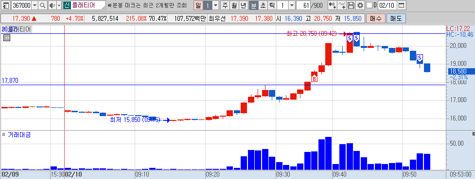Toggle the speaker sound icon
This screenshot has width=475, height=179.
52,5
